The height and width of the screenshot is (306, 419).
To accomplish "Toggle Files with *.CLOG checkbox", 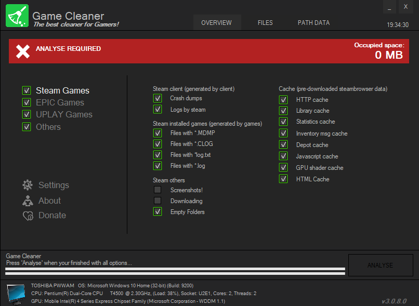I will coord(158,144).
